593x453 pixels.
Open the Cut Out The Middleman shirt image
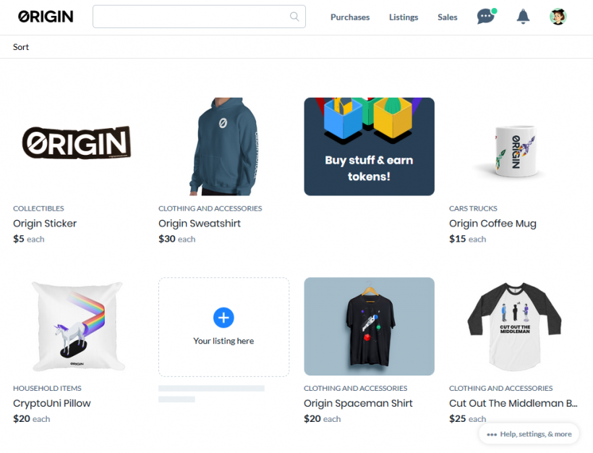click(x=514, y=326)
